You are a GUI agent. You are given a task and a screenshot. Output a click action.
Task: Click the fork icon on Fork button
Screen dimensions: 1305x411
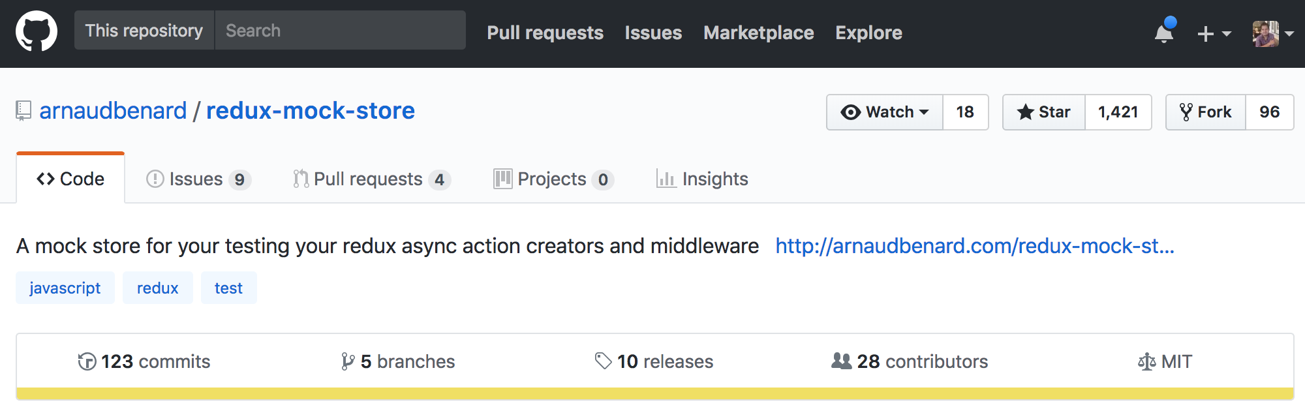[x=1186, y=112]
